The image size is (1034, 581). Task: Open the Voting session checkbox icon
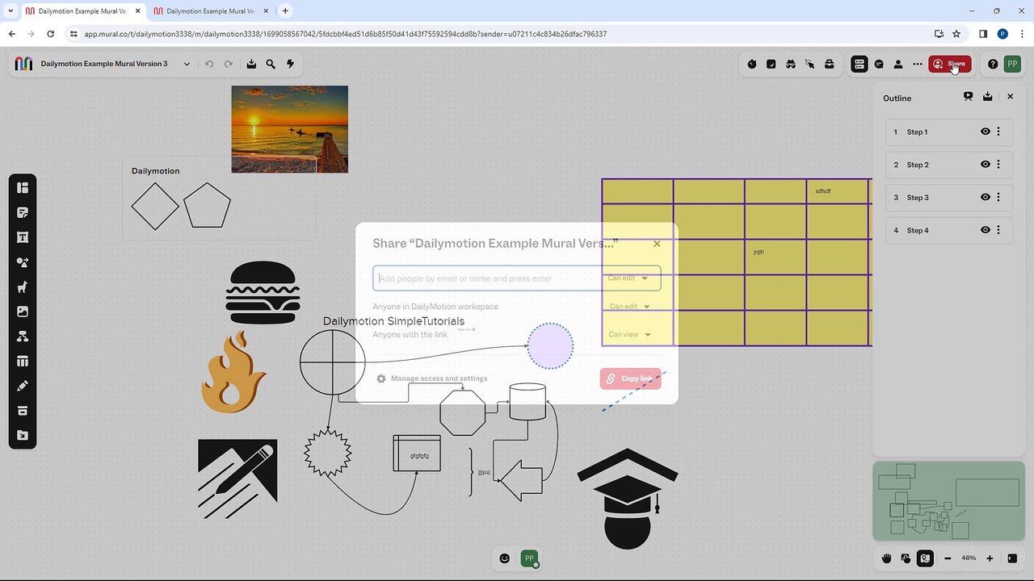tap(771, 64)
